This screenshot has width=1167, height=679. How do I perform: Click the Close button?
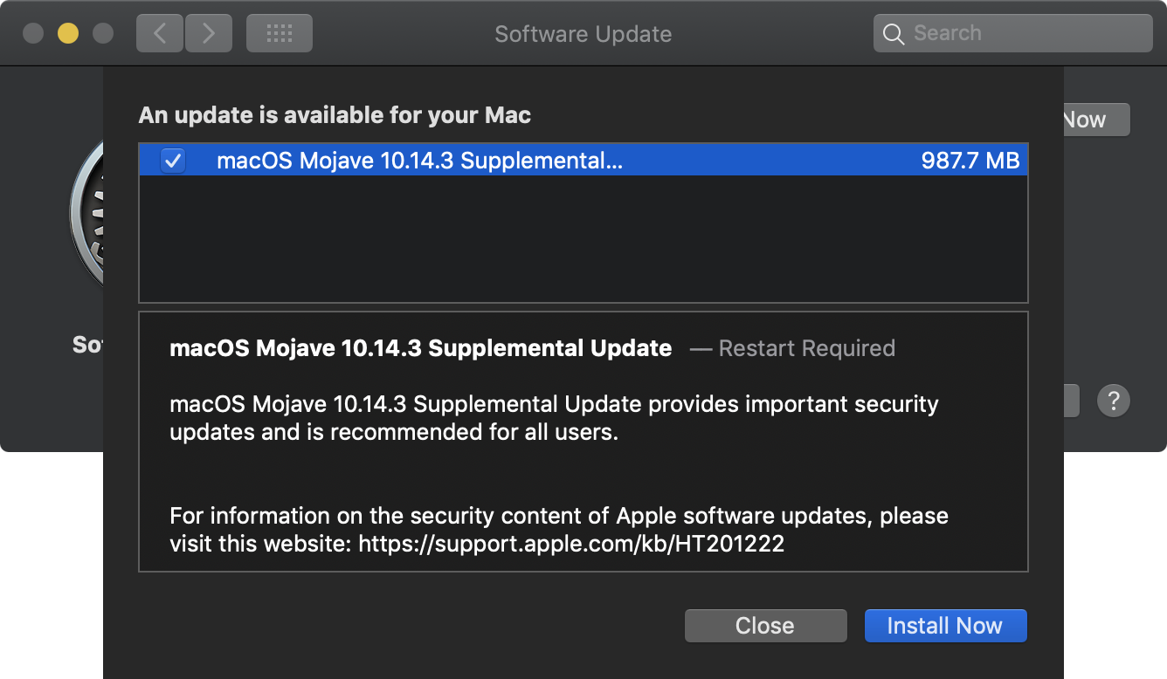coord(765,625)
